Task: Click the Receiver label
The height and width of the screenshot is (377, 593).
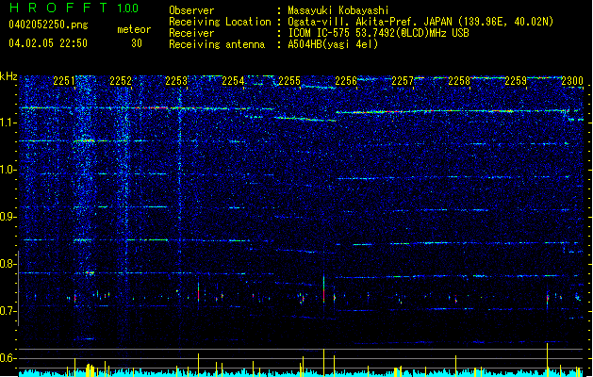Action: 191,33
